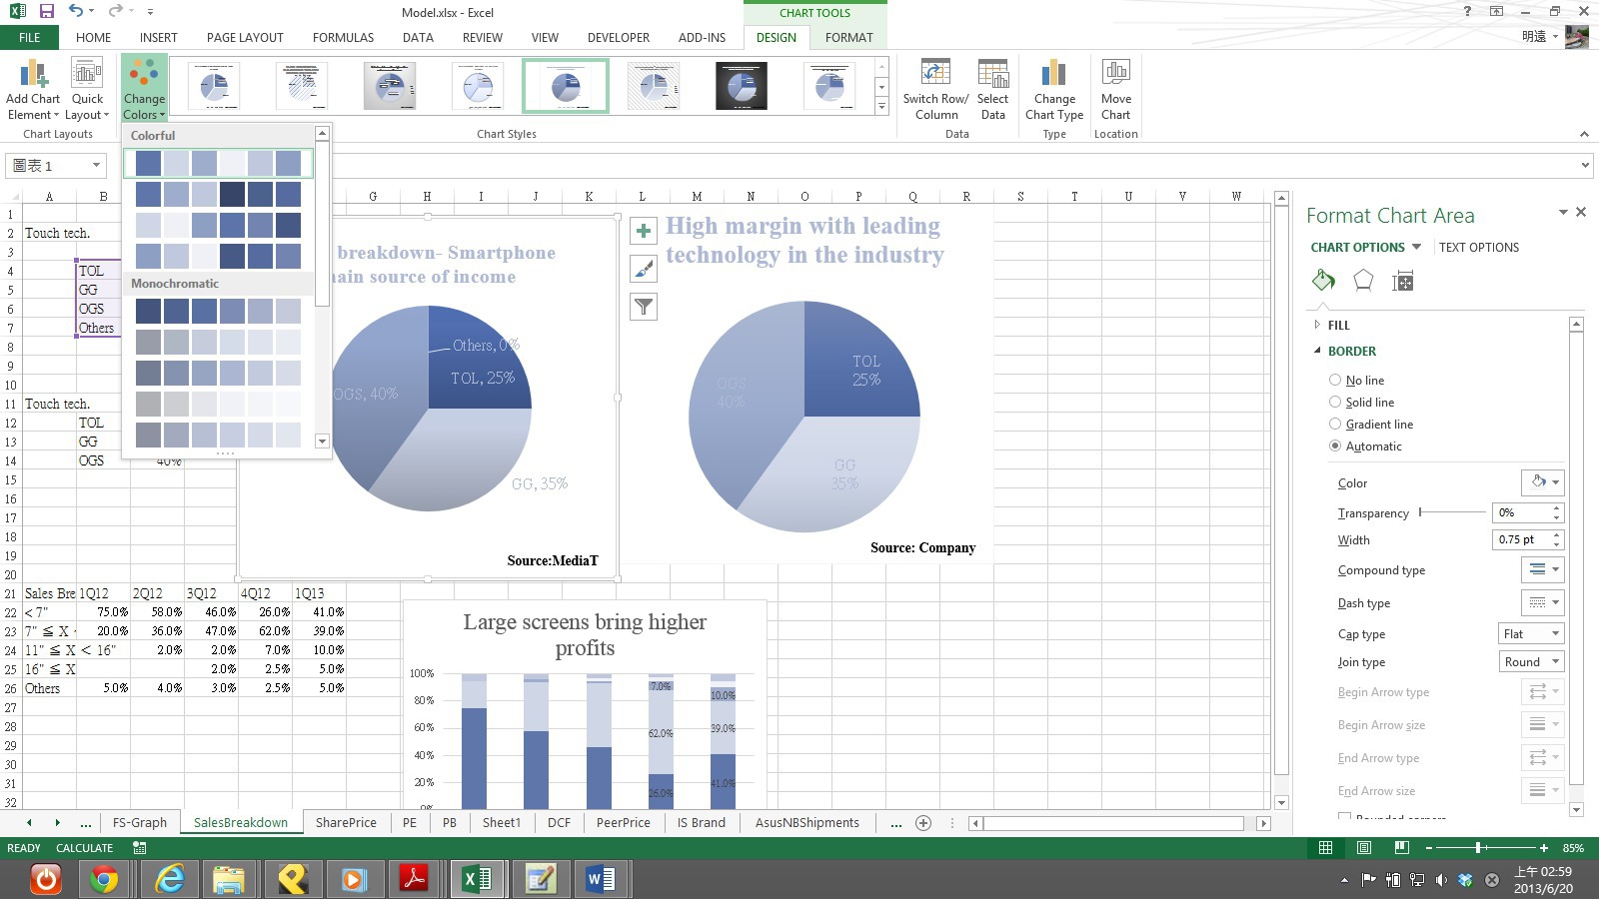The width and height of the screenshot is (1599, 899).
Task: Open the Join type dropdown
Action: (1530, 662)
